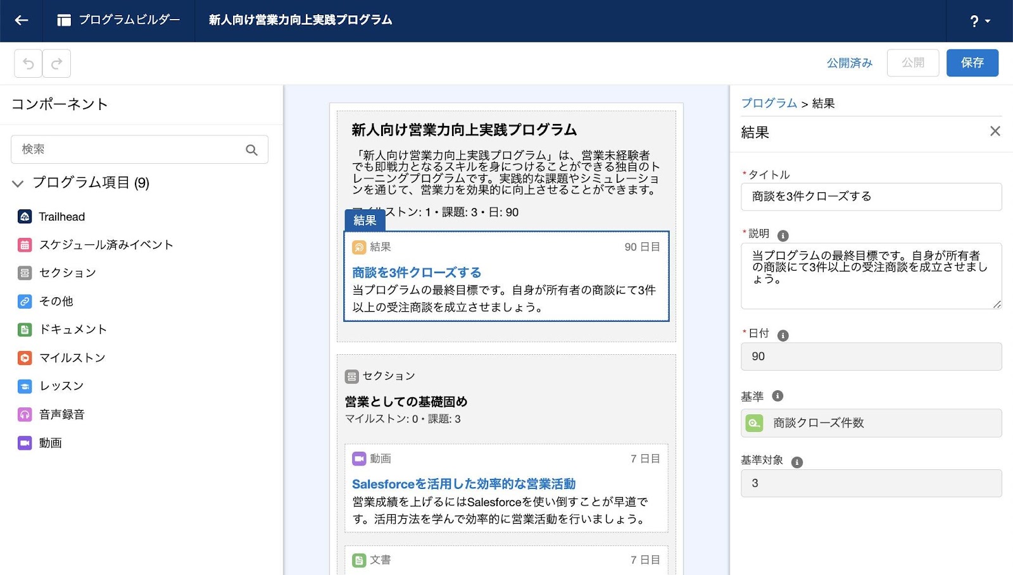Click the program title 新人向け営業力向上実践プログラム in canvas
The width and height of the screenshot is (1013, 575).
464,130
